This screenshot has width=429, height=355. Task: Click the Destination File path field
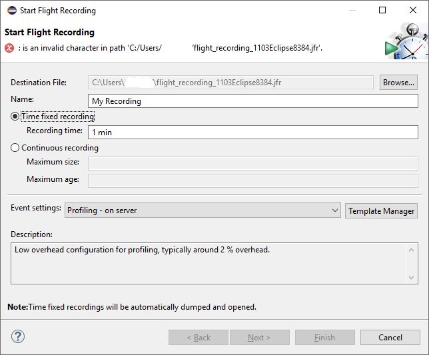pyautogui.click(x=230, y=83)
